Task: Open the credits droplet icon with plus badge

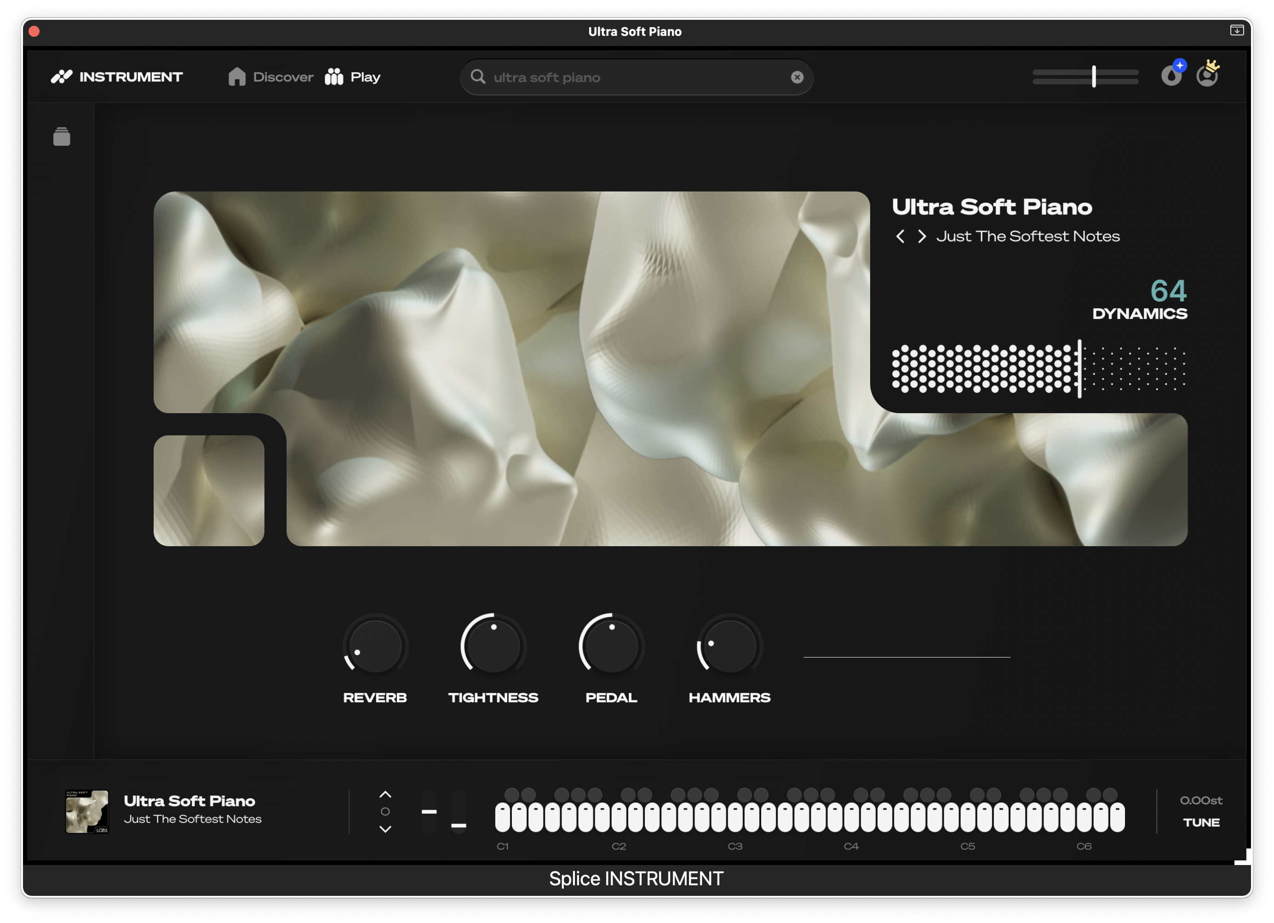Action: click(1171, 75)
